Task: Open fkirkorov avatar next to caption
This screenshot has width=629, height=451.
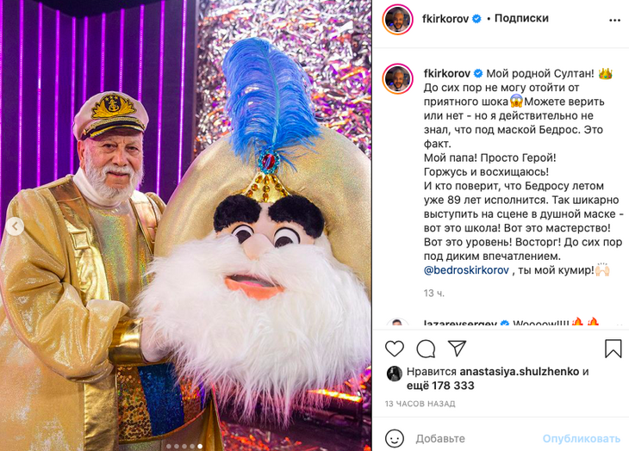Action: (x=397, y=78)
